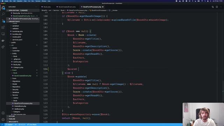Click the master git branch in status bar
Viewport: 224px width, 126px height.
tap(9, 125)
